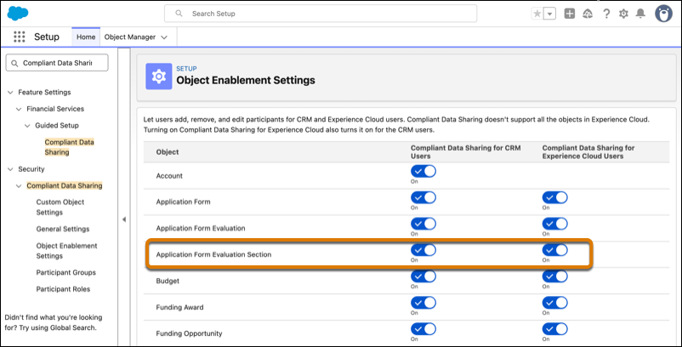Toggle Application Form CRM Users switch
This screenshot has width=682, height=347.
click(423, 197)
